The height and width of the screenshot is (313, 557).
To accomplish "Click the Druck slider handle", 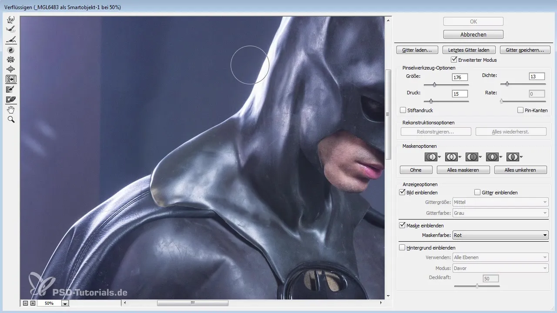I will (431, 101).
